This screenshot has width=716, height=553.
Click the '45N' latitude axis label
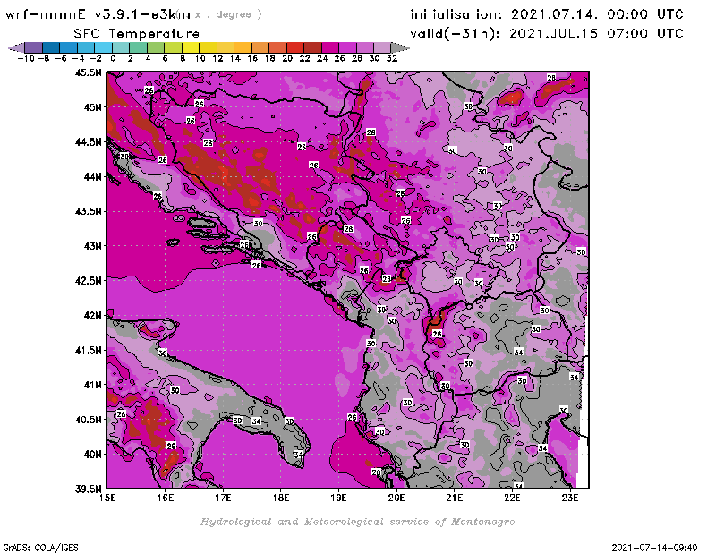[x=93, y=107]
